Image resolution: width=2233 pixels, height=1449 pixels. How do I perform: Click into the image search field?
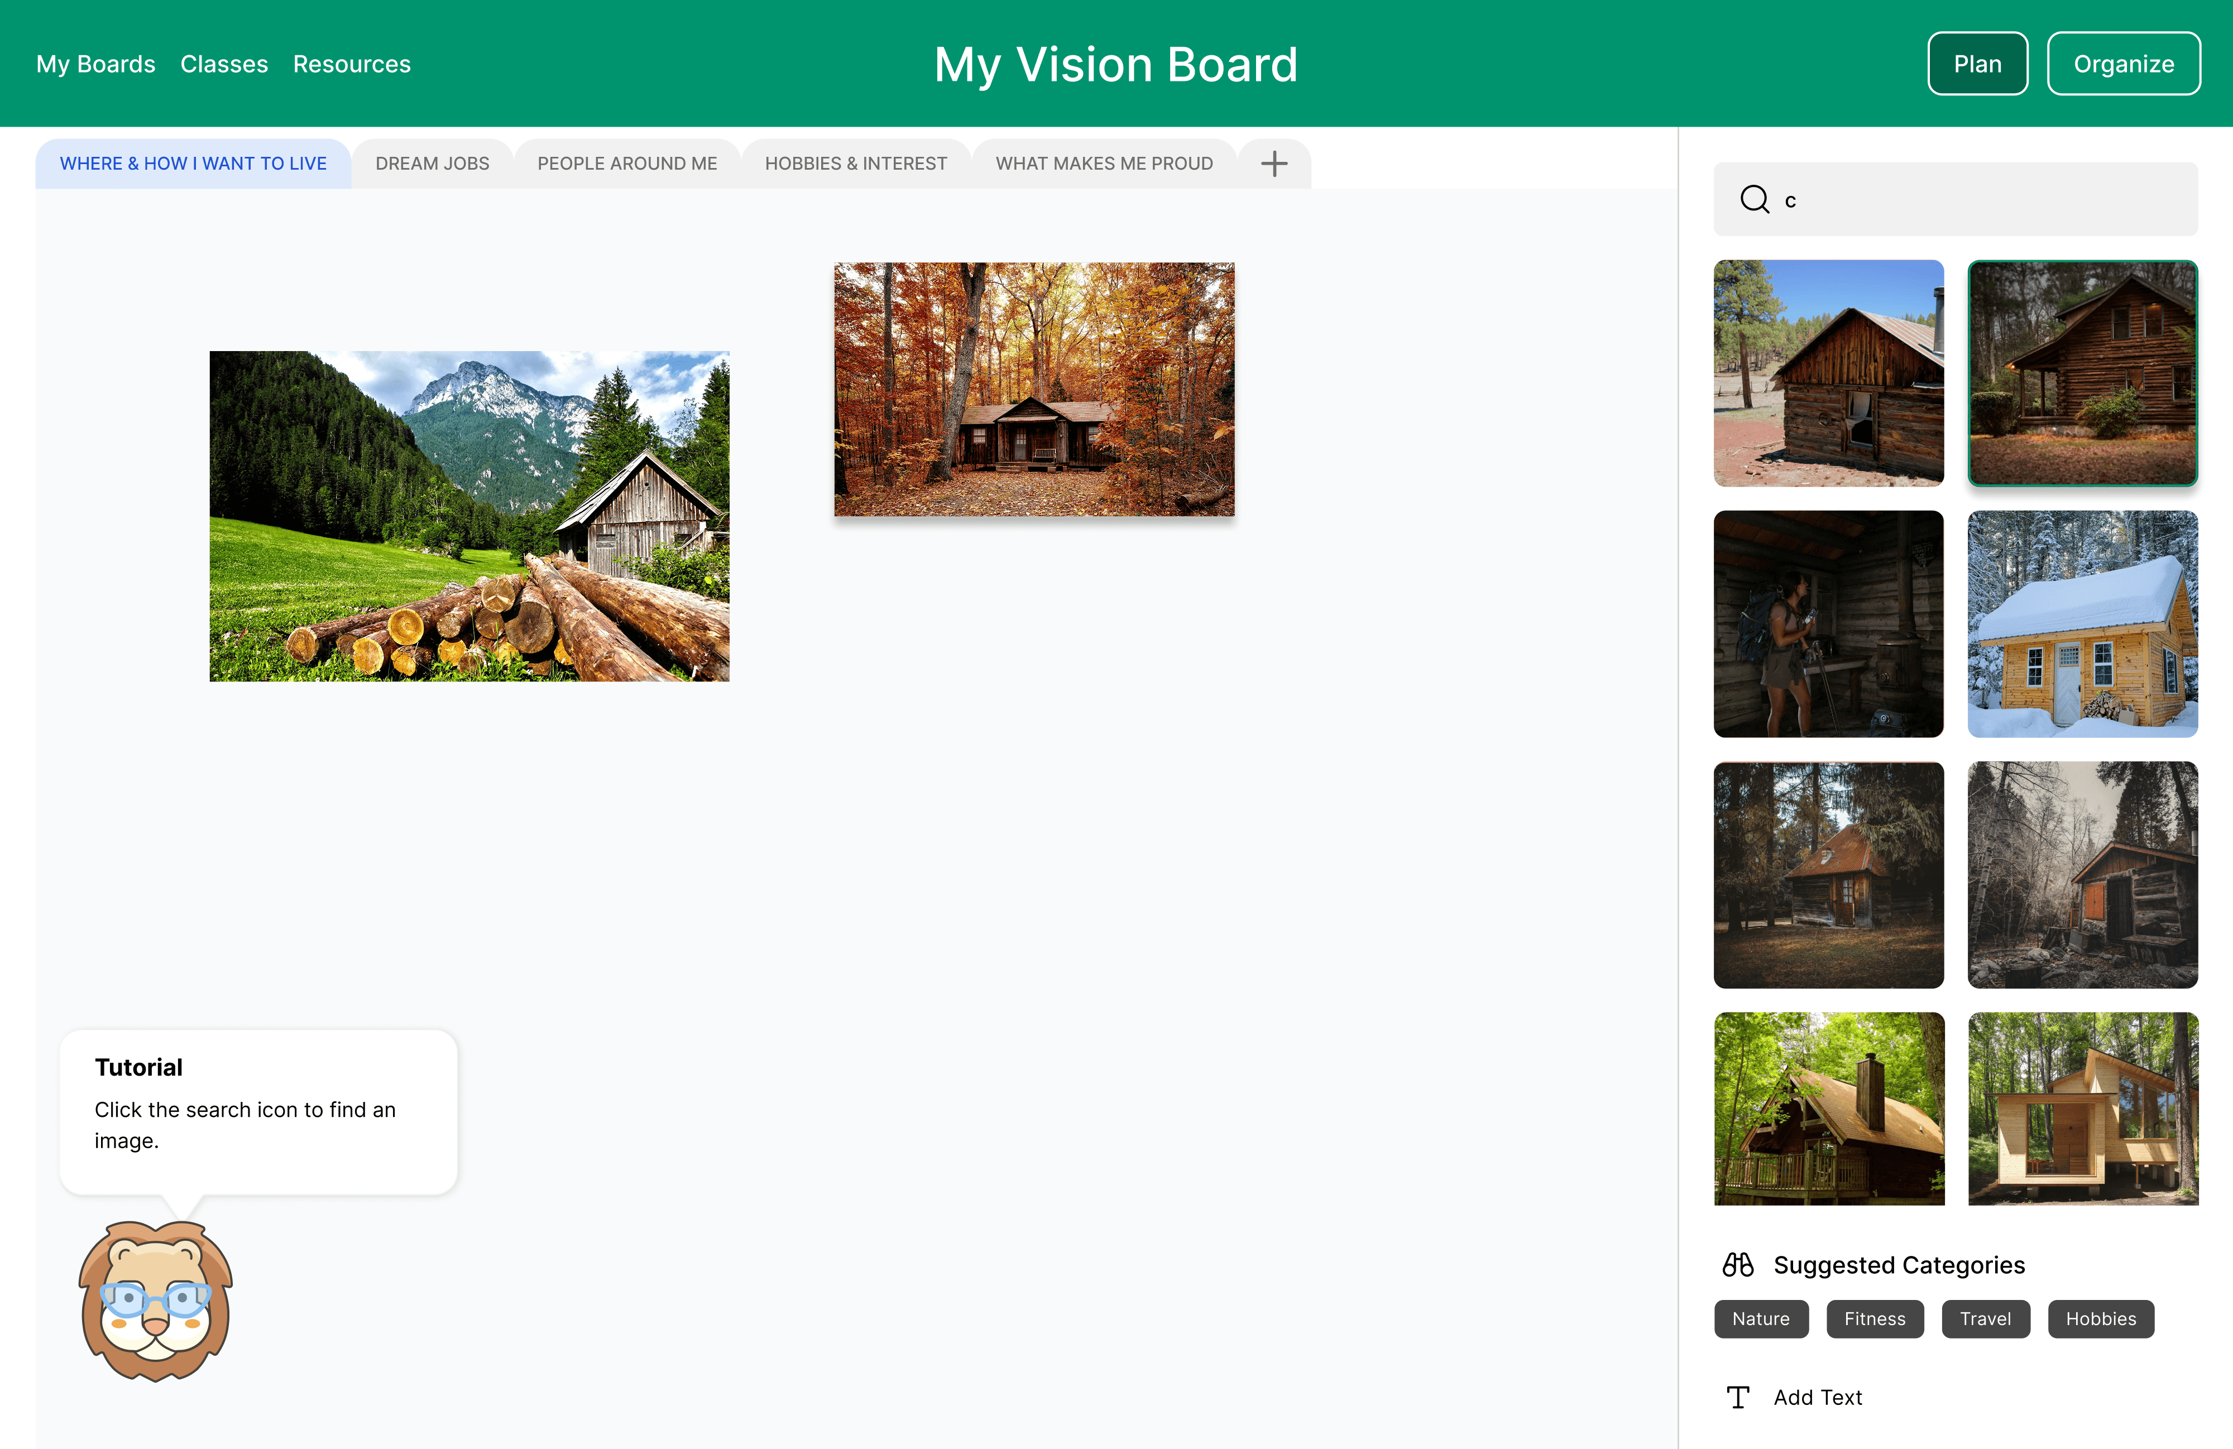[1980, 200]
